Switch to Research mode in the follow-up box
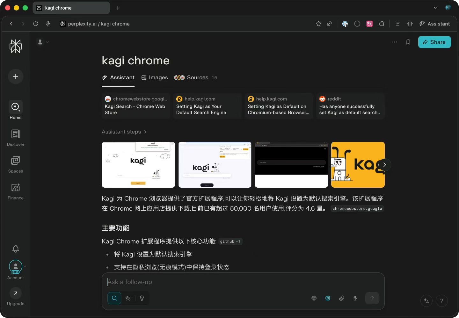The width and height of the screenshot is (459, 318). 128,298
